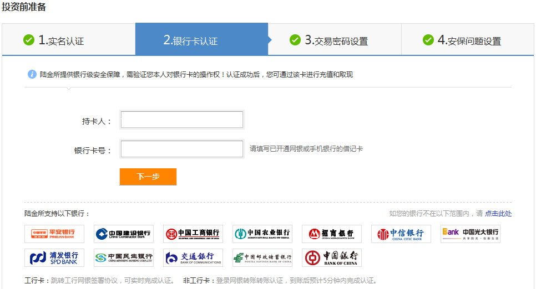This screenshot has height=289, width=536.
Task: Select Postal Savings Bank of China logo
Action: click(262, 257)
